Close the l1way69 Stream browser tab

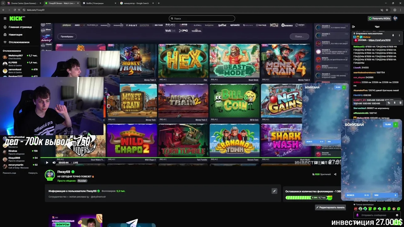[x=77, y=3]
